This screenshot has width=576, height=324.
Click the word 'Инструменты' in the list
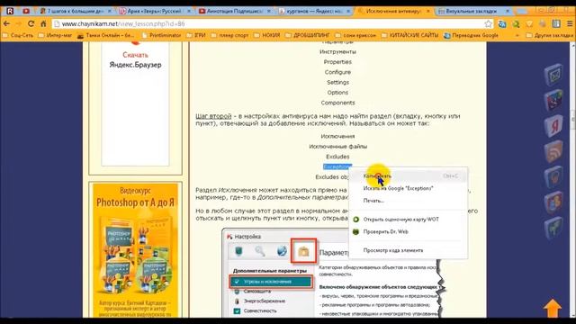[337, 52]
